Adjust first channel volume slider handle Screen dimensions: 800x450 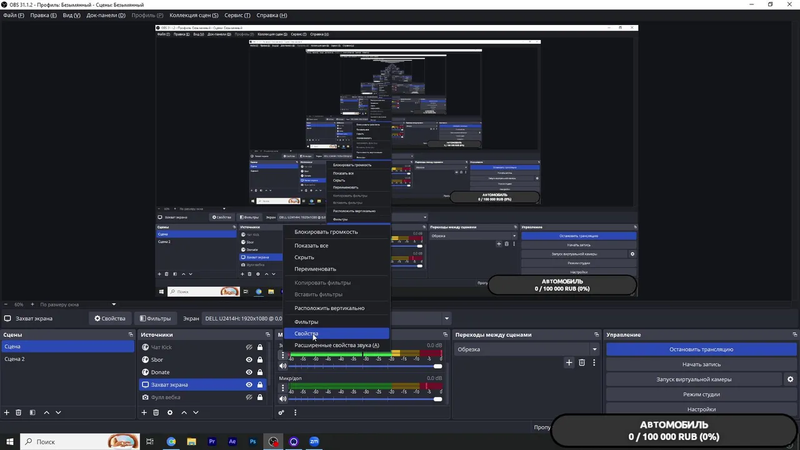point(437,366)
